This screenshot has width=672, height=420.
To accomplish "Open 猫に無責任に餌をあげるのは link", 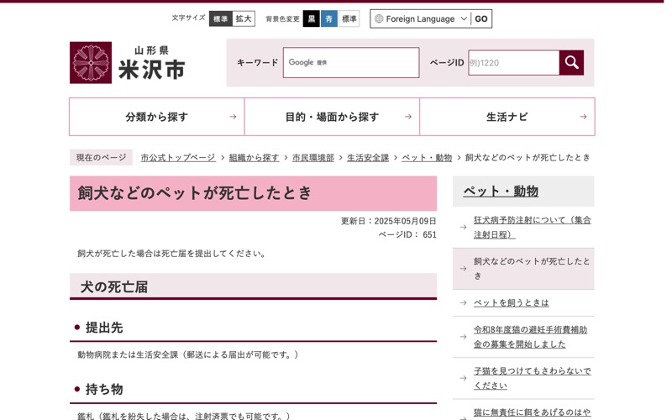I will pyautogui.click(x=533, y=412).
